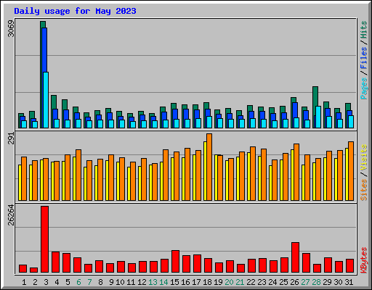Click the orange visits bar for day 6
This screenshot has height=290, width=372.
[78, 175]
